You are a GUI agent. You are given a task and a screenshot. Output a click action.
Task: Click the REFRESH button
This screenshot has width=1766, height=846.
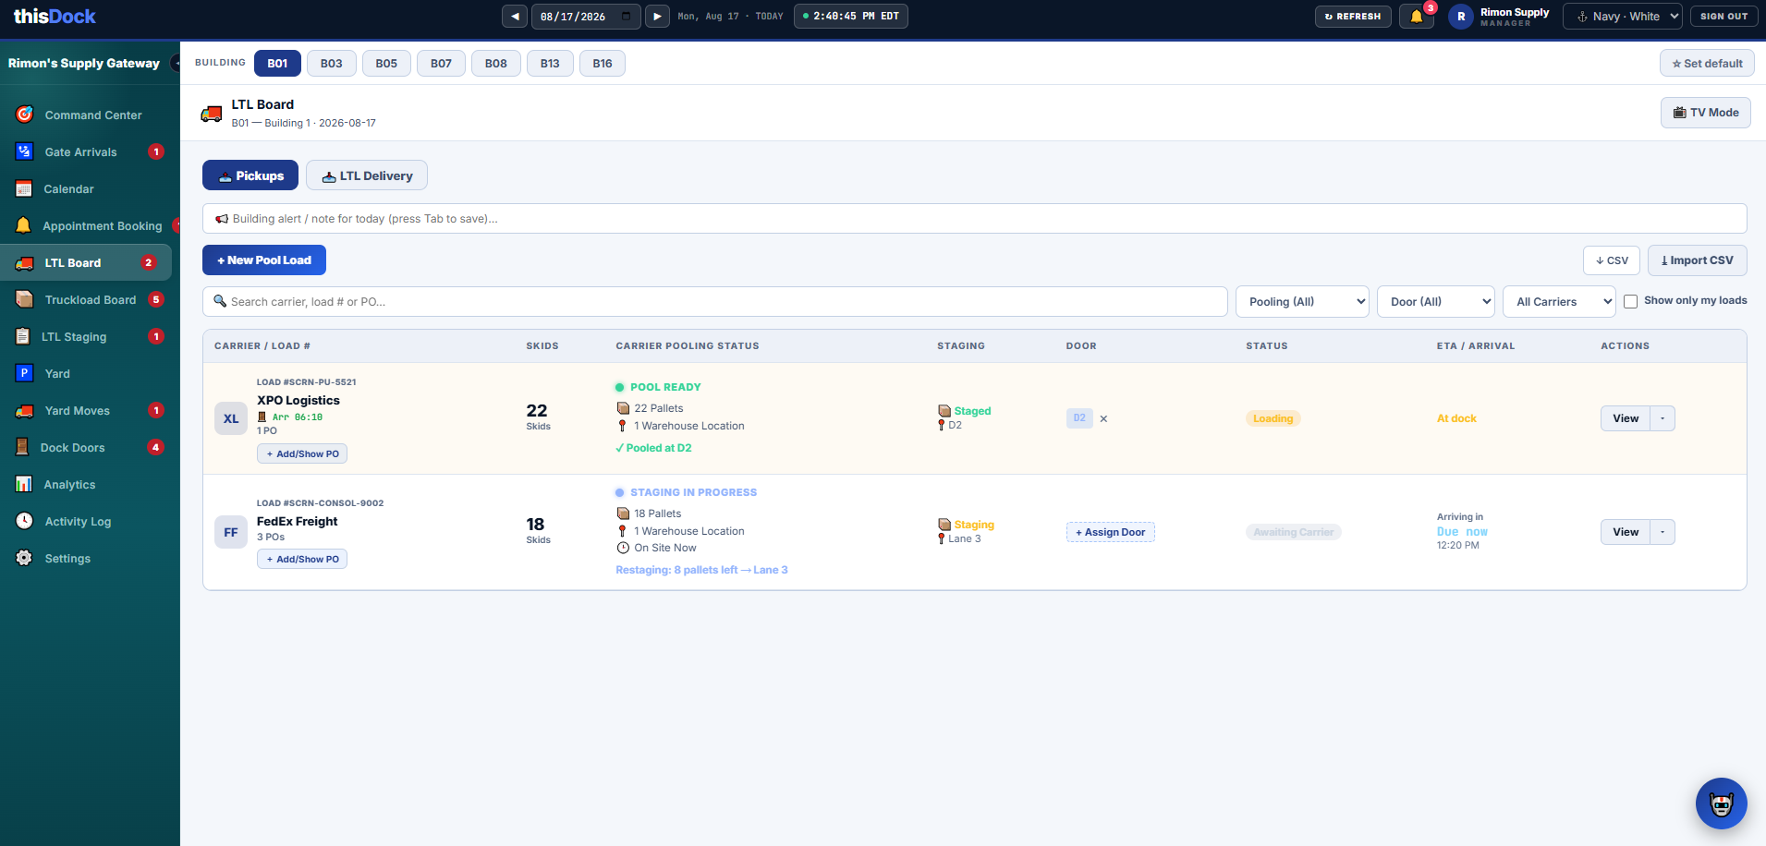1353,17
